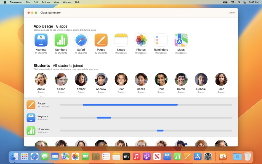Select student Daren
Image resolution: width=262 pixels, height=164 pixels.
coord(181,79)
